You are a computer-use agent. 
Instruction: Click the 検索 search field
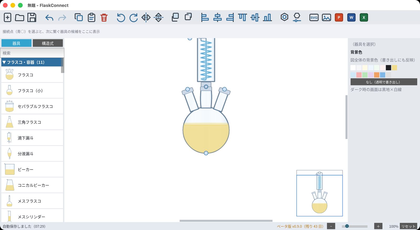point(32,53)
